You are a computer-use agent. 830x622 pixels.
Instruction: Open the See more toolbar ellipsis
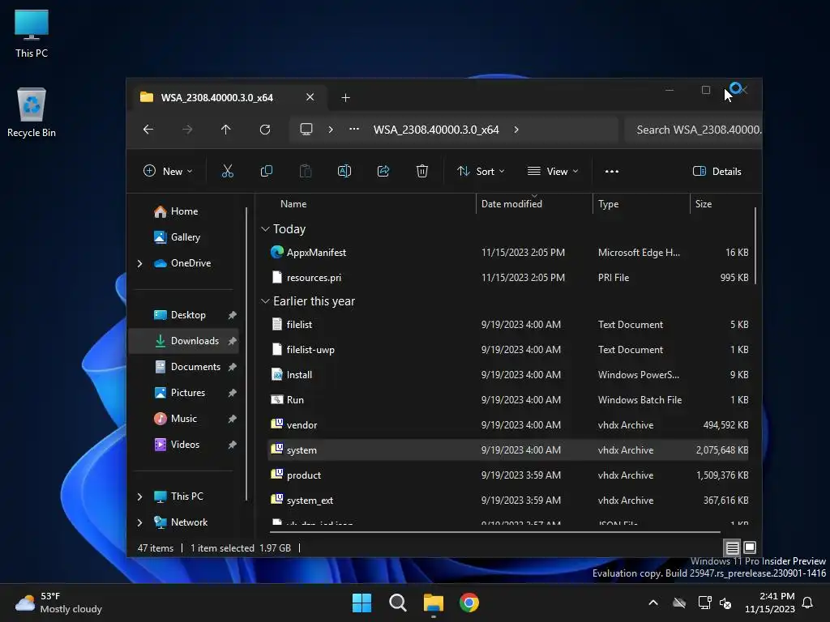tap(611, 172)
